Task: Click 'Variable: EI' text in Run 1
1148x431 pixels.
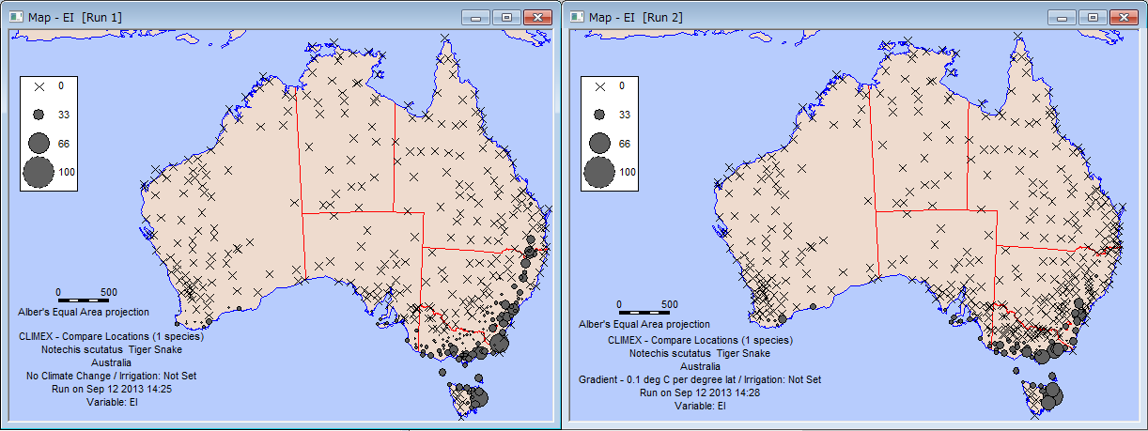Action: tap(111, 402)
